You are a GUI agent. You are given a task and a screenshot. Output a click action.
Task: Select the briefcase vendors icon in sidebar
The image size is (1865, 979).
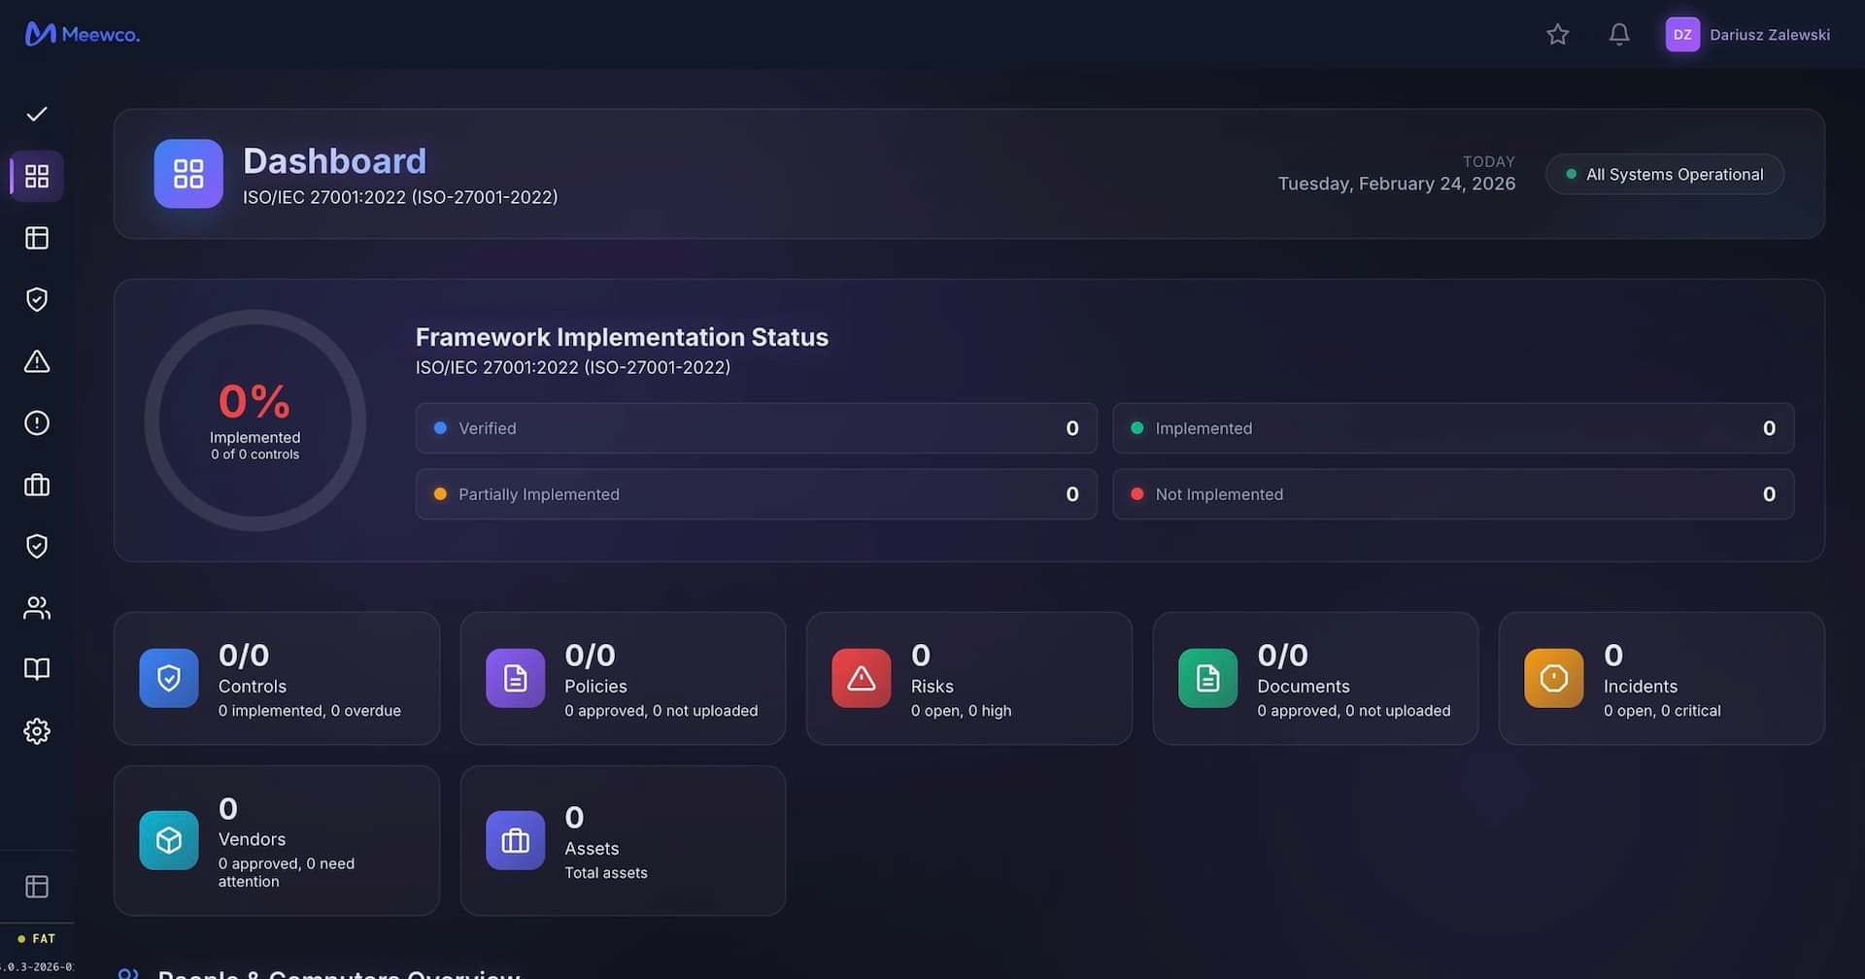(x=37, y=485)
